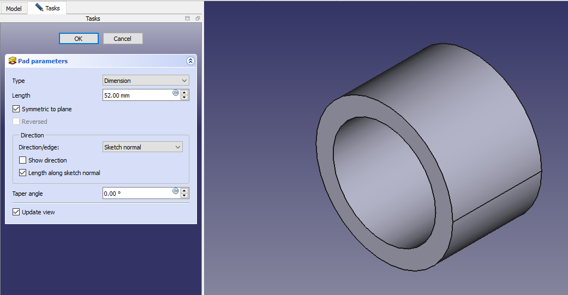The height and width of the screenshot is (295, 568).
Task: Click into the Length value field
Action: [x=137, y=95]
